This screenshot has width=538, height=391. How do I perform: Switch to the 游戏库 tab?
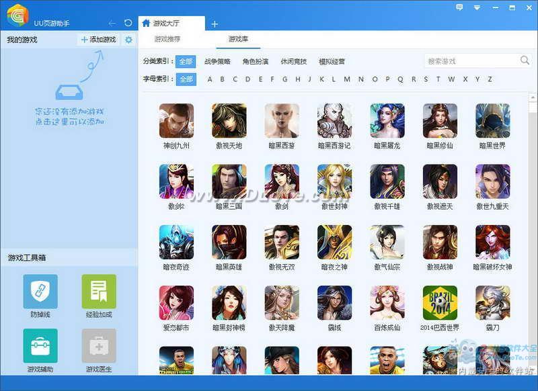[238, 39]
